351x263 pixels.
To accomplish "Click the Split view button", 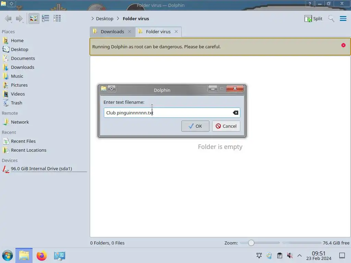I will pos(313,18).
